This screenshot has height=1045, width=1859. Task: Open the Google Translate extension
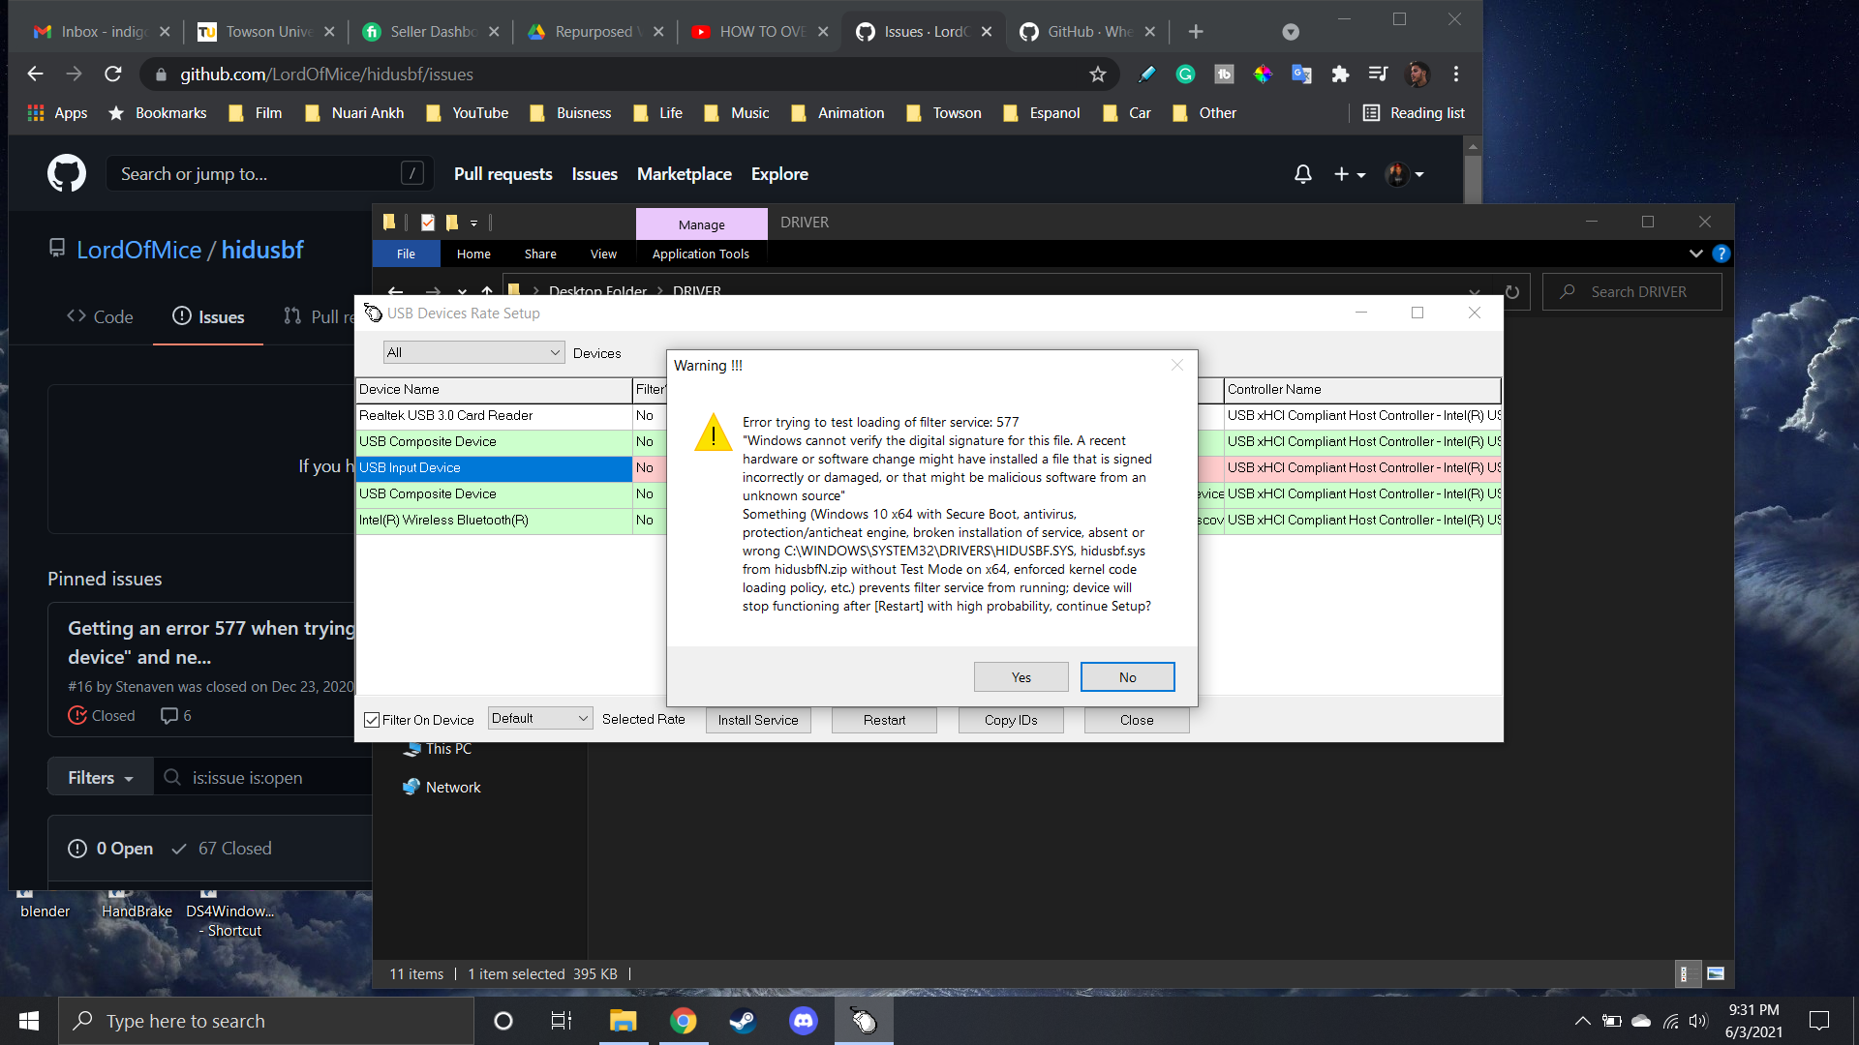[1301, 74]
